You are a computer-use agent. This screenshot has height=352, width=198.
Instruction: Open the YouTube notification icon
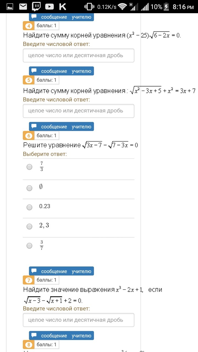pos(50,7)
